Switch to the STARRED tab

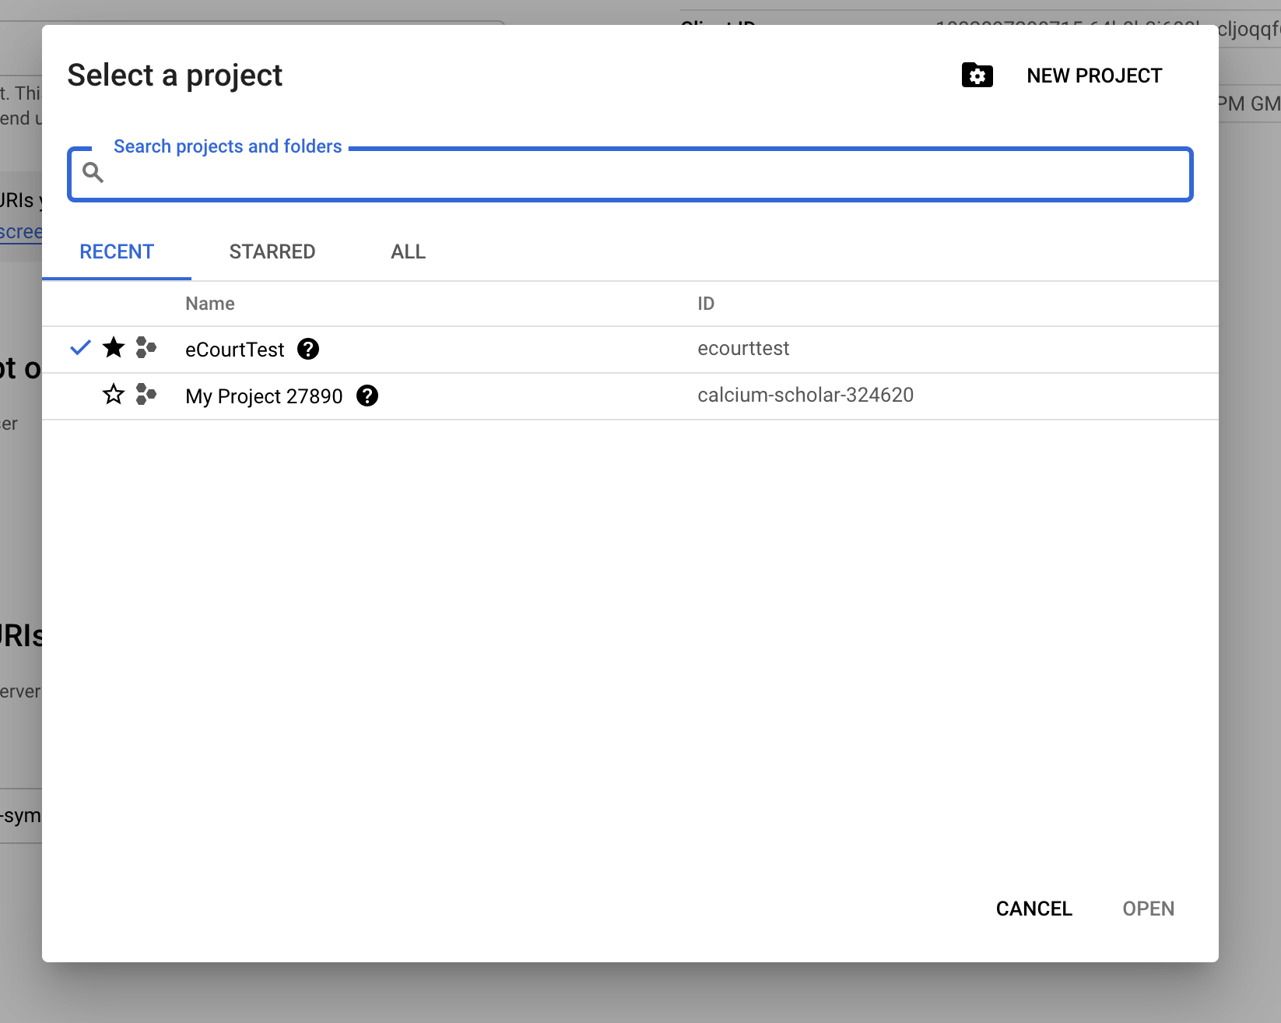[272, 251]
